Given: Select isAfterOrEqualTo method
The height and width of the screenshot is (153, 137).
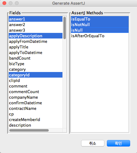Looking at the screenshot, I should (100, 36).
